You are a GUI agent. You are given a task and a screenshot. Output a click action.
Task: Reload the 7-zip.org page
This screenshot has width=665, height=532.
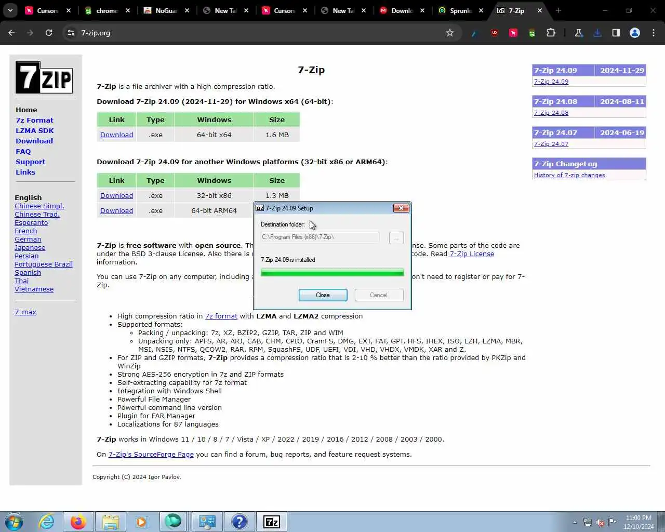pos(49,33)
